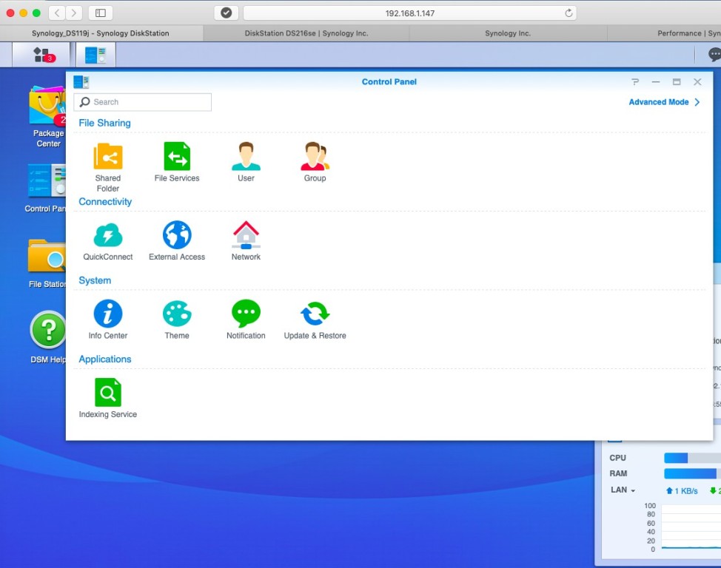Viewport: 721px width, 568px height.
Task: Open the Indexing Service
Action: pyautogui.click(x=108, y=399)
